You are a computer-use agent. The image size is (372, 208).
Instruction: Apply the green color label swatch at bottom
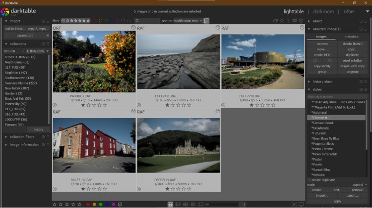click(101, 204)
